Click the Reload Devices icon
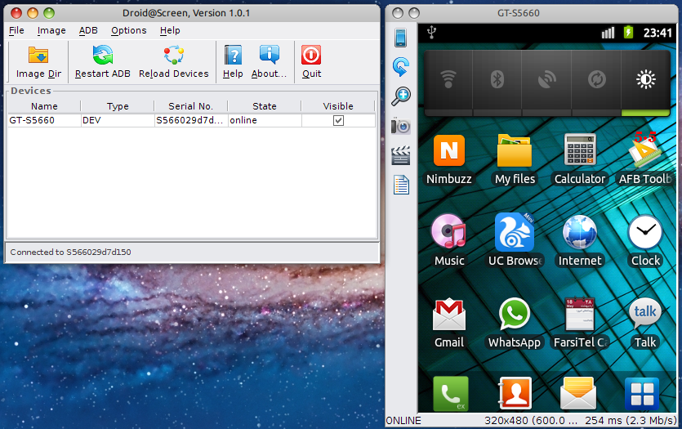682x429 pixels. pos(173,56)
